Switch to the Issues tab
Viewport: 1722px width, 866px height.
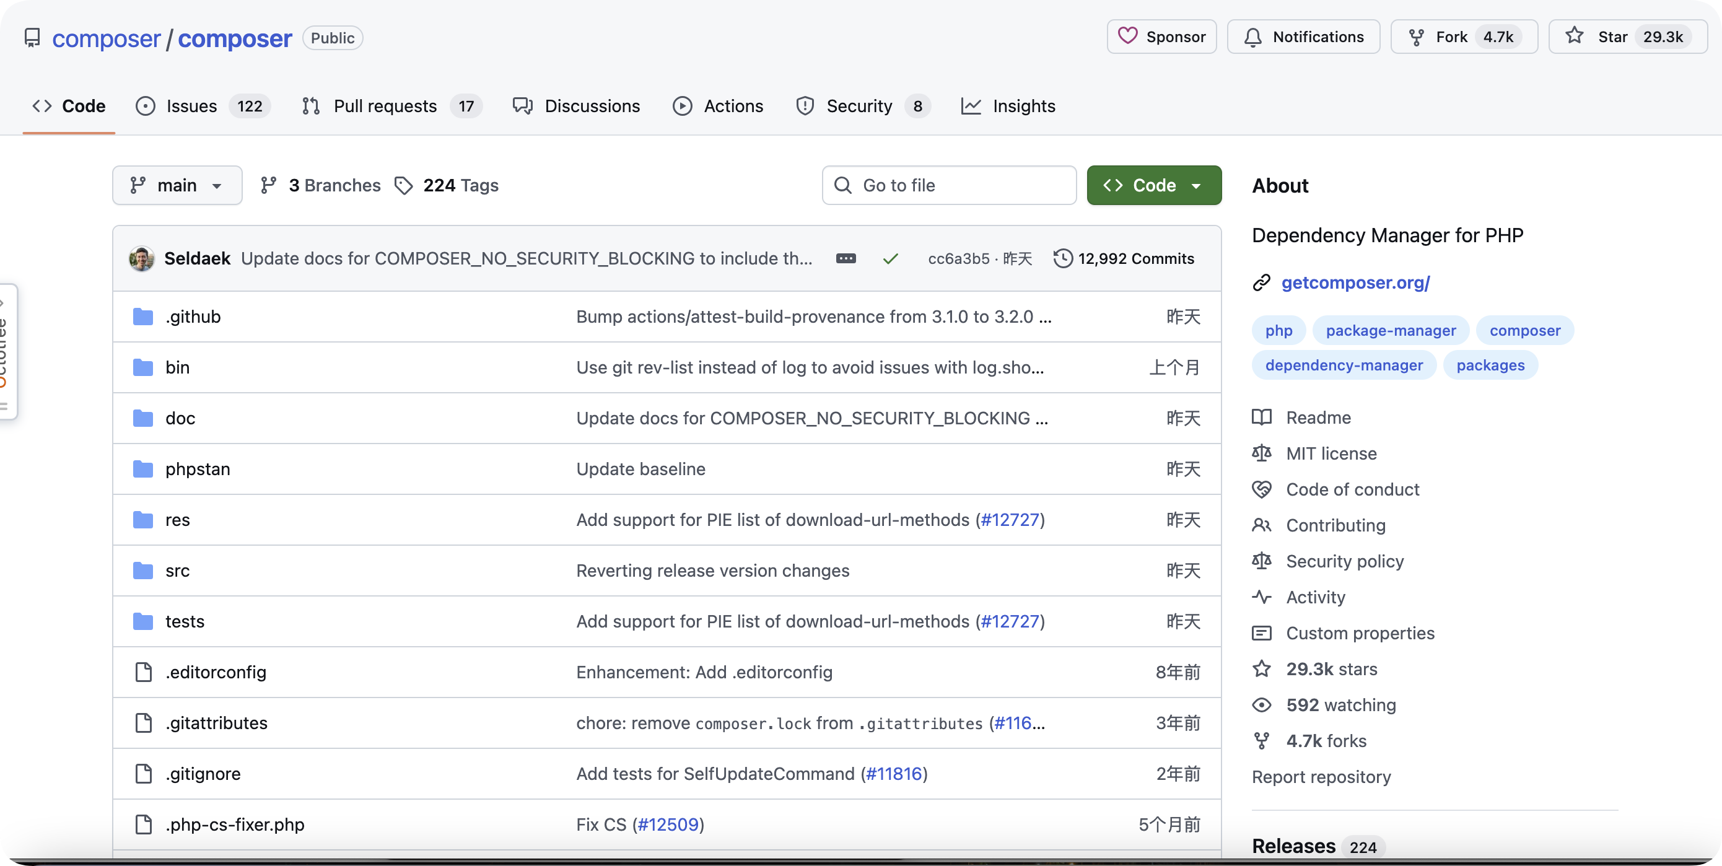[191, 107]
